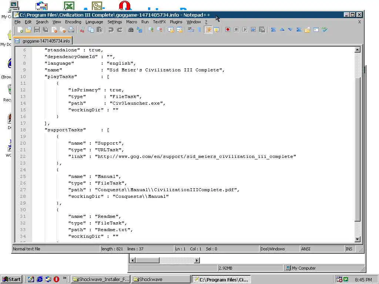
Task: Click the line with "Readme.txt" path
Action: 101,230
